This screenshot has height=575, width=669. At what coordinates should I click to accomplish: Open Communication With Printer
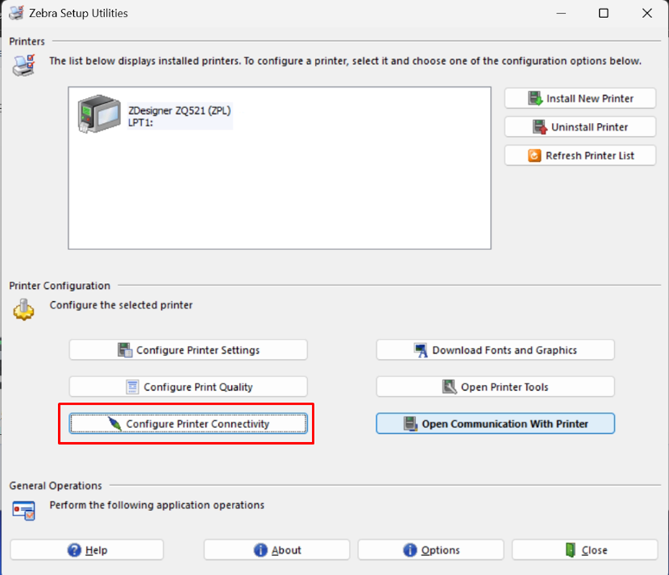(495, 424)
